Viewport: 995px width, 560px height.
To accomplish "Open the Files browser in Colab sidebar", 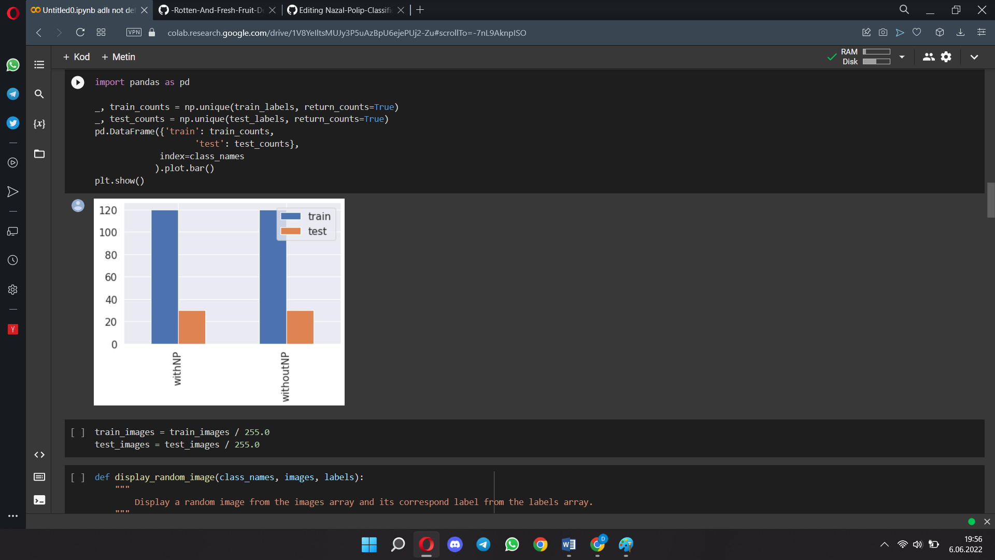I will pyautogui.click(x=39, y=154).
